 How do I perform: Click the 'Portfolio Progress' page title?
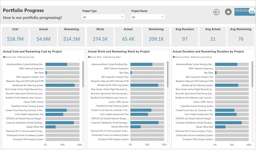coord(23,11)
